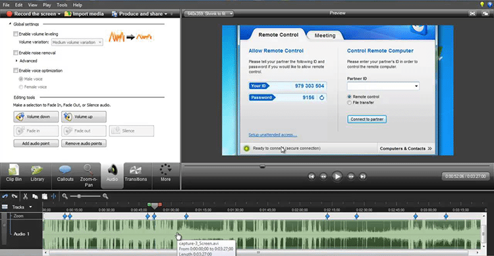
Task: Open the Transitions tab
Action: tap(136, 174)
